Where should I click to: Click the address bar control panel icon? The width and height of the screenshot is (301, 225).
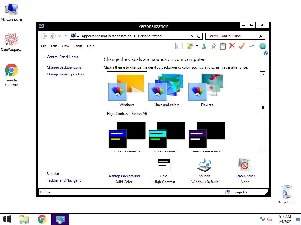pos(73,36)
